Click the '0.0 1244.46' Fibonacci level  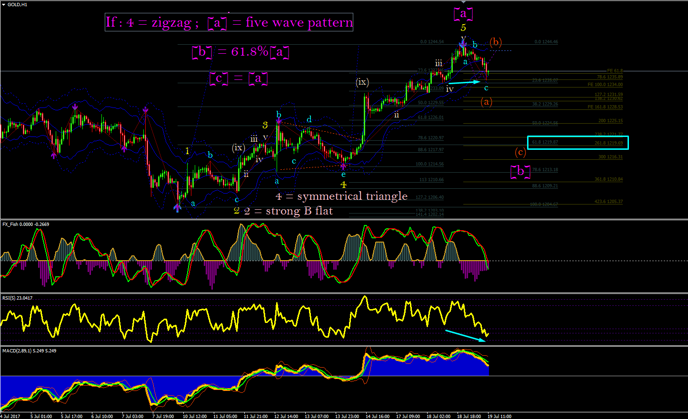pyautogui.click(x=546, y=42)
